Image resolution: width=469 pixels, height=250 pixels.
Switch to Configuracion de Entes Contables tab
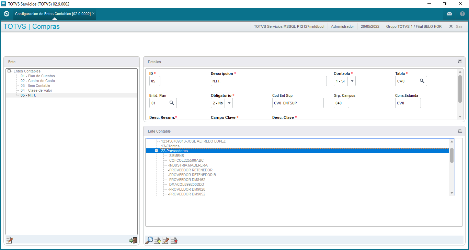coord(53,14)
